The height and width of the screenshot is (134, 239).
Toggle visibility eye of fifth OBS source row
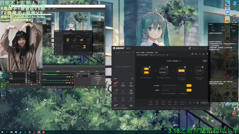[x=37, y=80]
